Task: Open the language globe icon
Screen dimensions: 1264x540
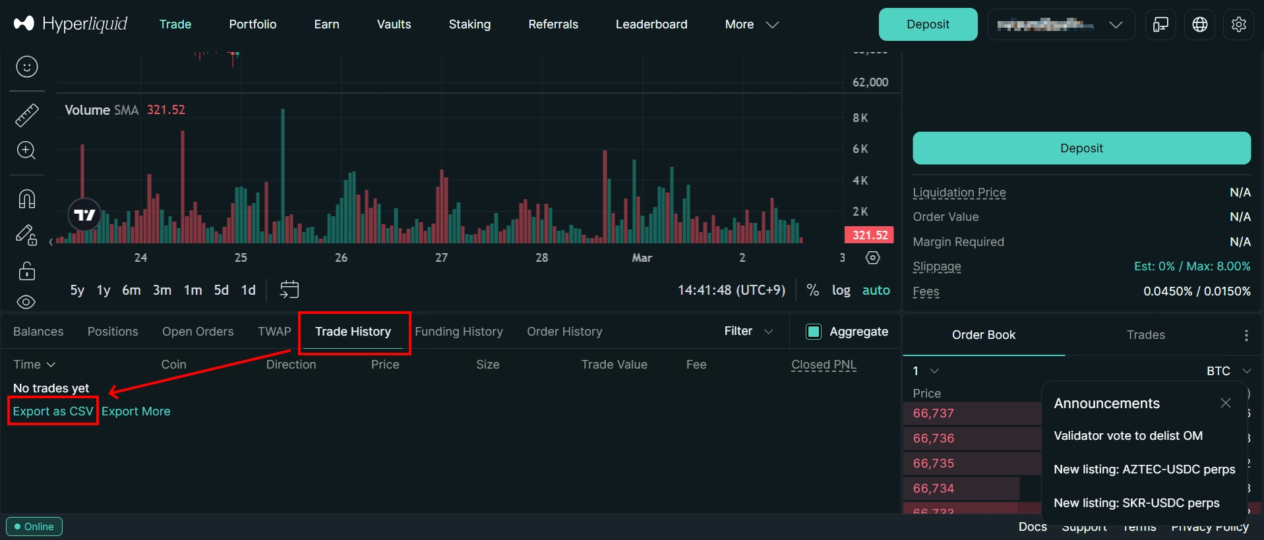Action: 1200,24
